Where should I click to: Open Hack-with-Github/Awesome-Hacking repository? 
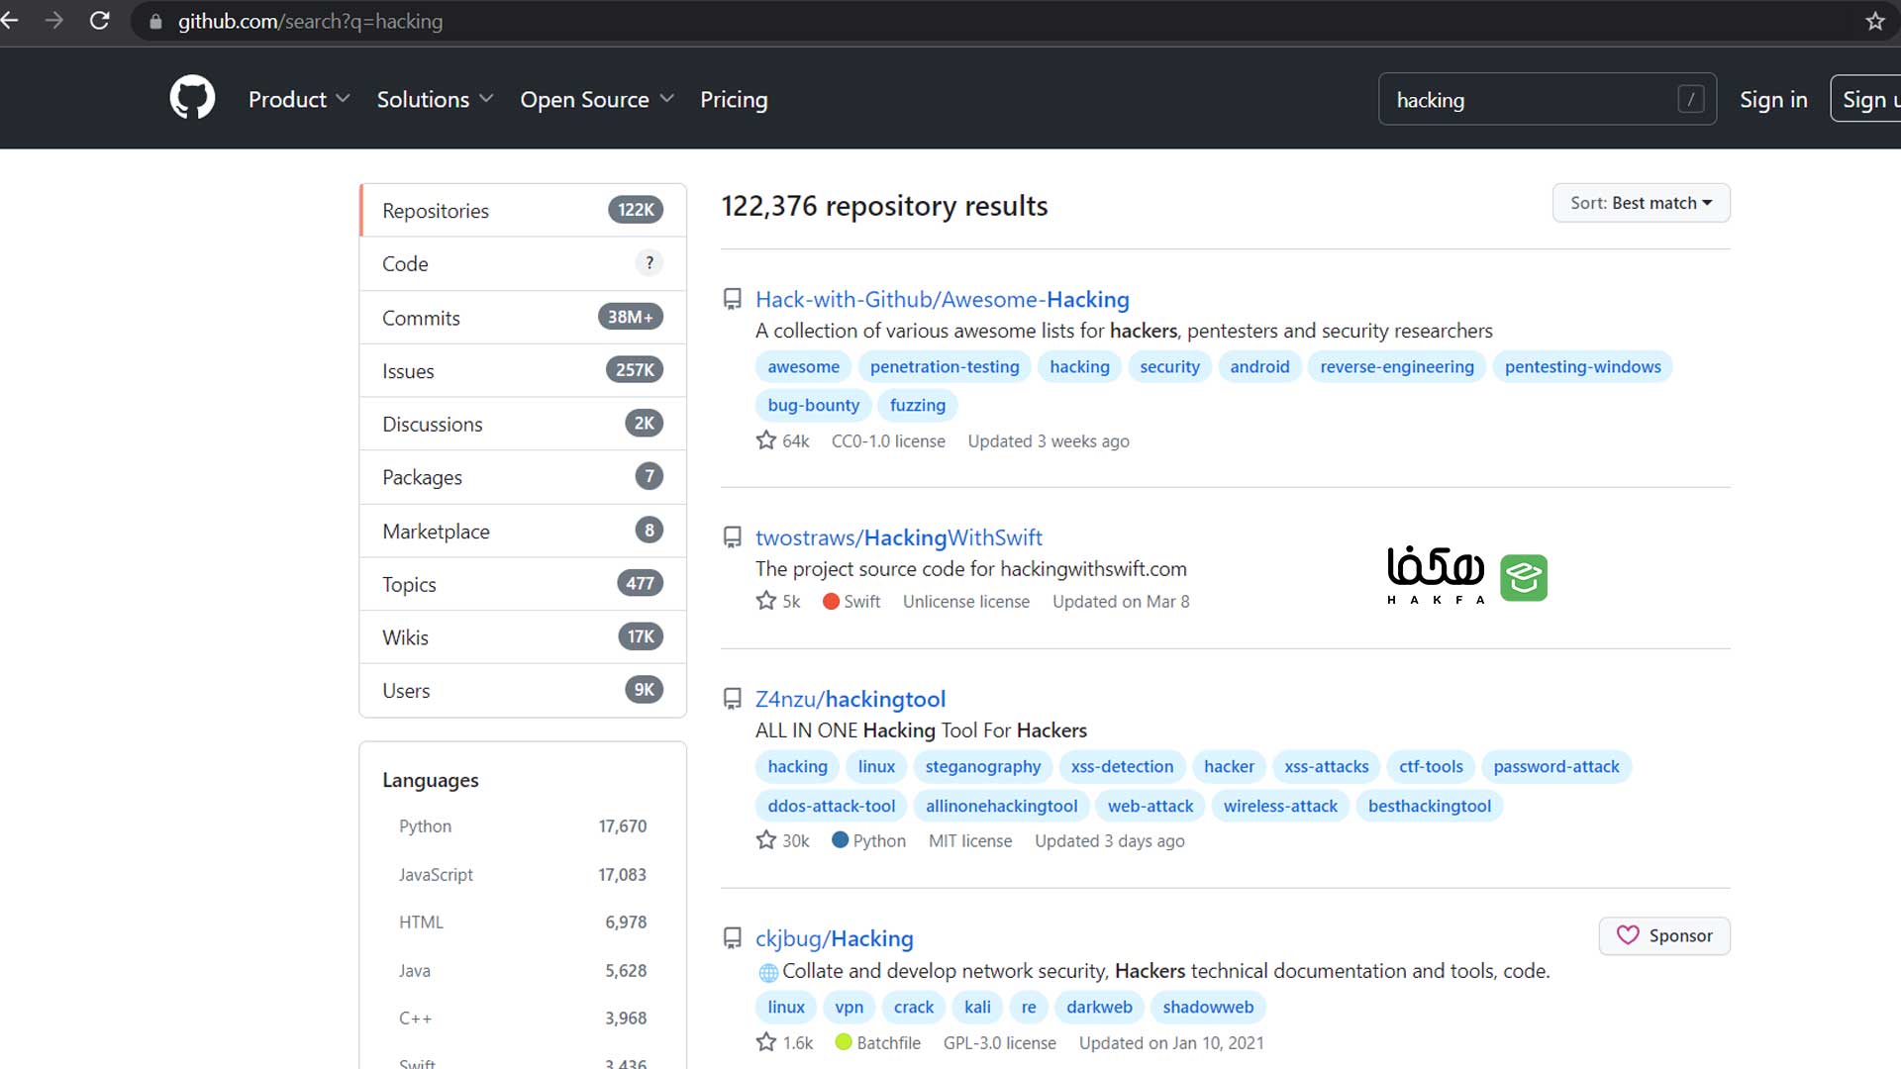[x=942, y=299]
